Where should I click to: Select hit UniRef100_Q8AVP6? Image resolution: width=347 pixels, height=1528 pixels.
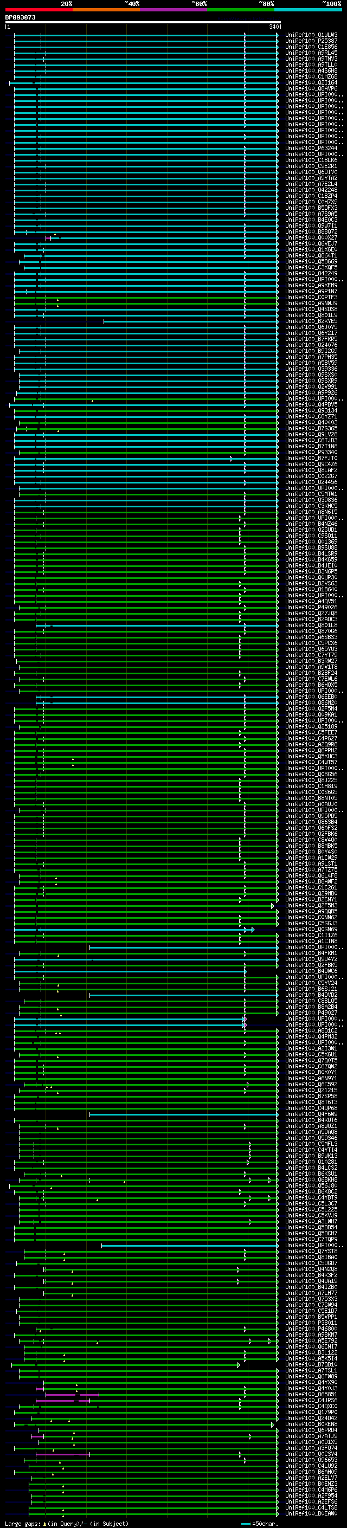coord(311,88)
